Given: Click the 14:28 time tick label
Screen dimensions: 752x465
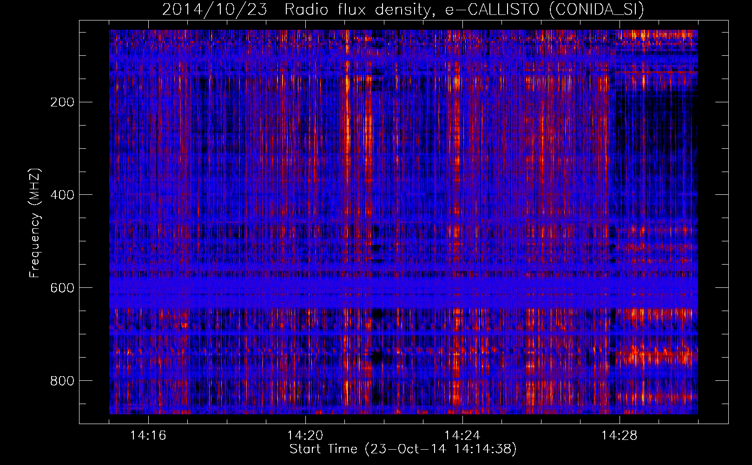Looking at the screenshot, I should 620,435.
